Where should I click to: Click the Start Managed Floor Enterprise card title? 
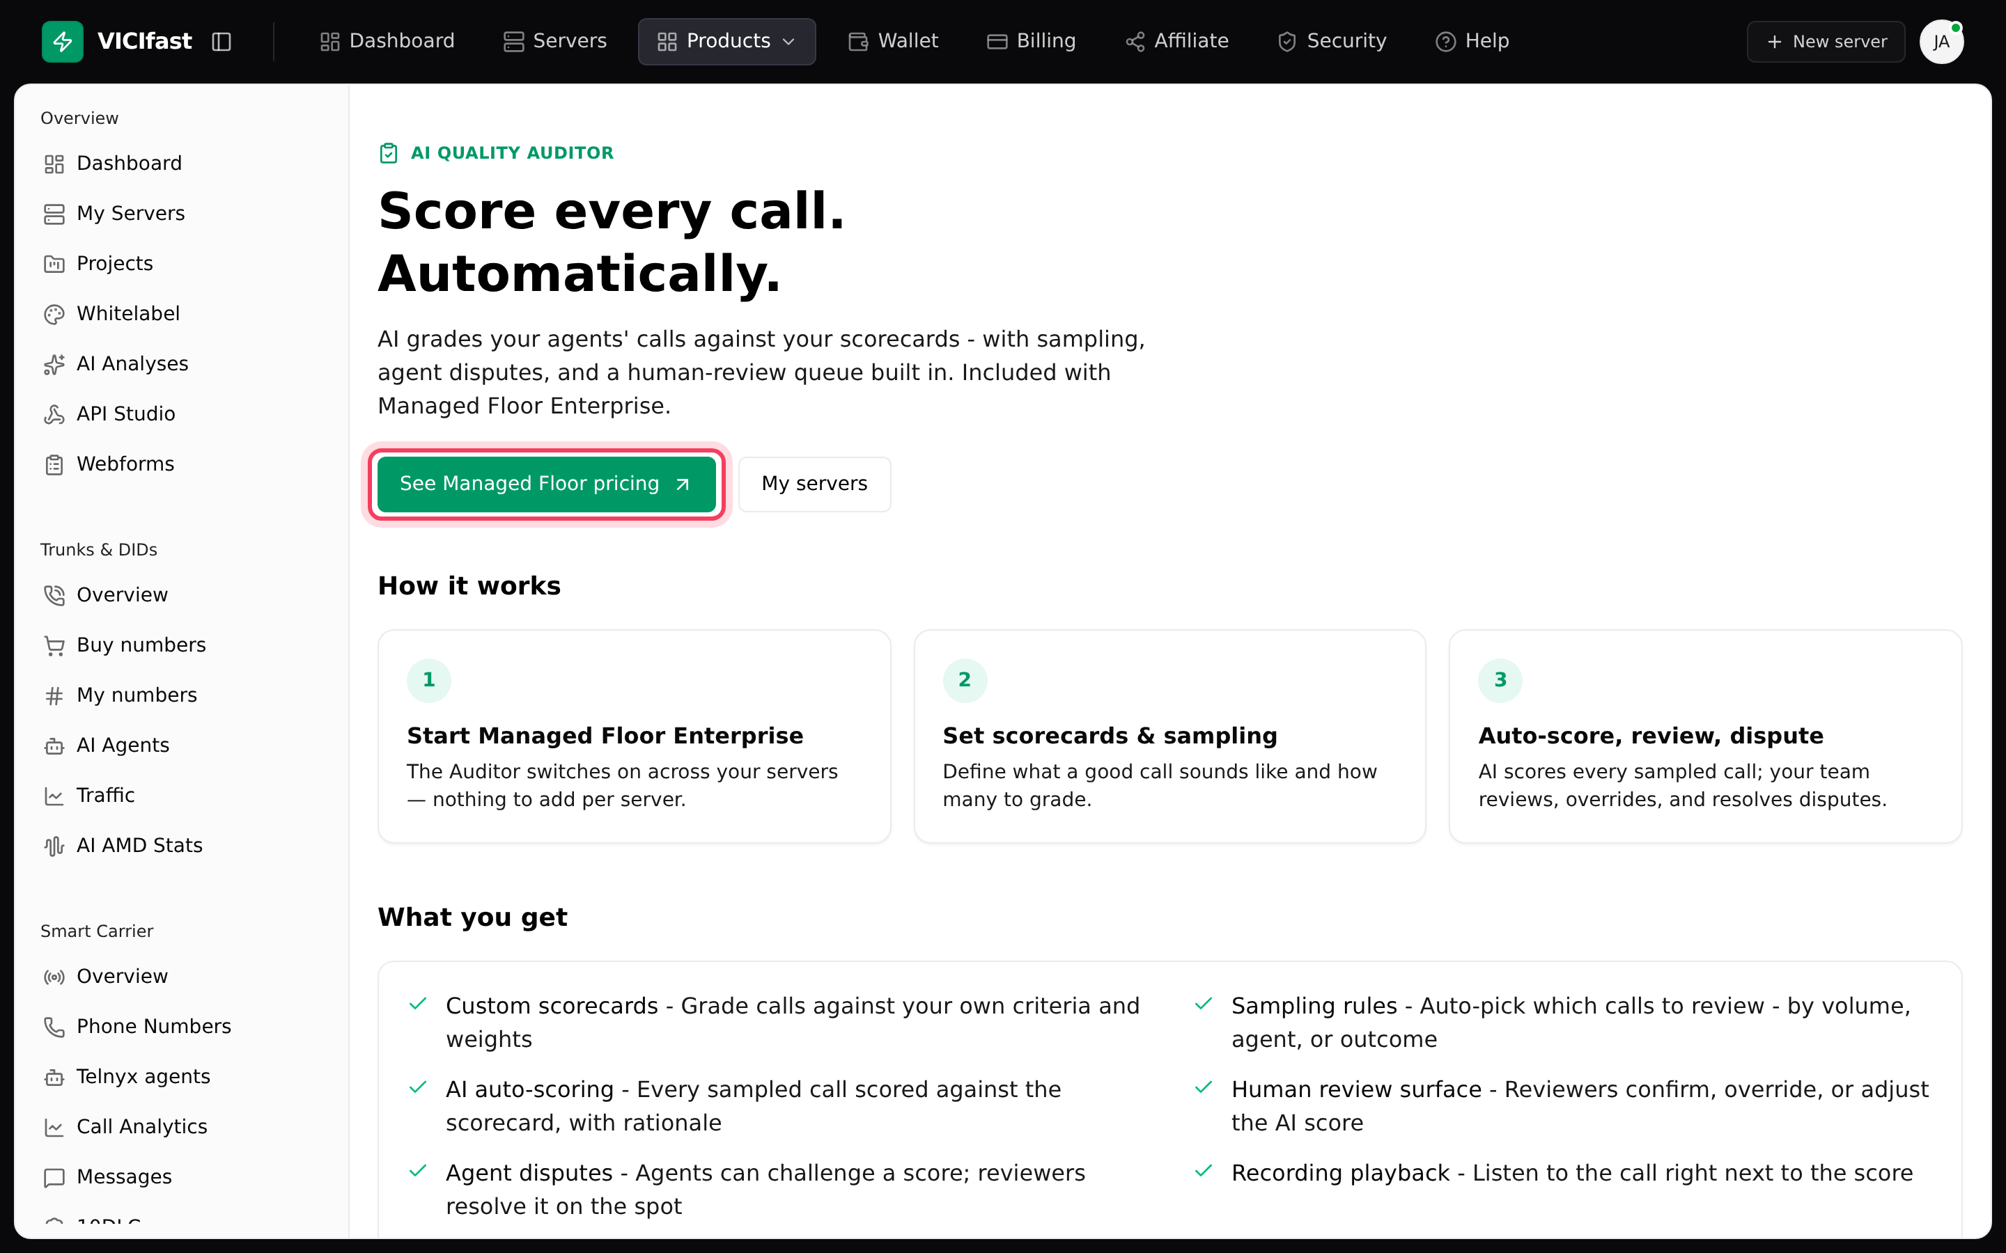point(605,736)
